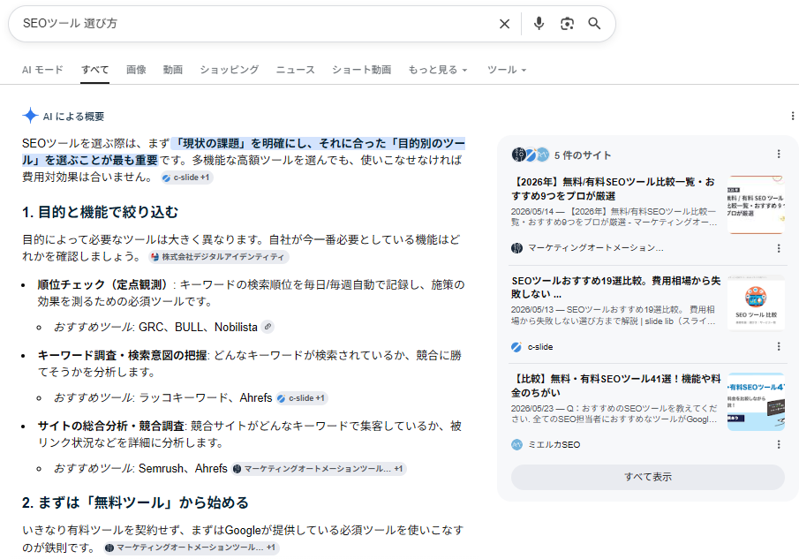Open the three-dot menu beside the c-slide source
This screenshot has width=799, height=559.
779,346
